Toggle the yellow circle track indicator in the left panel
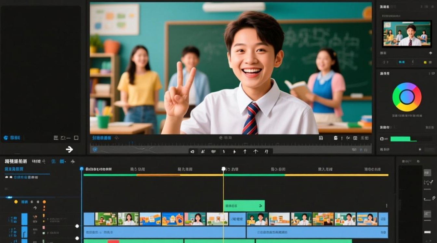437x243 pixels. 16,202
